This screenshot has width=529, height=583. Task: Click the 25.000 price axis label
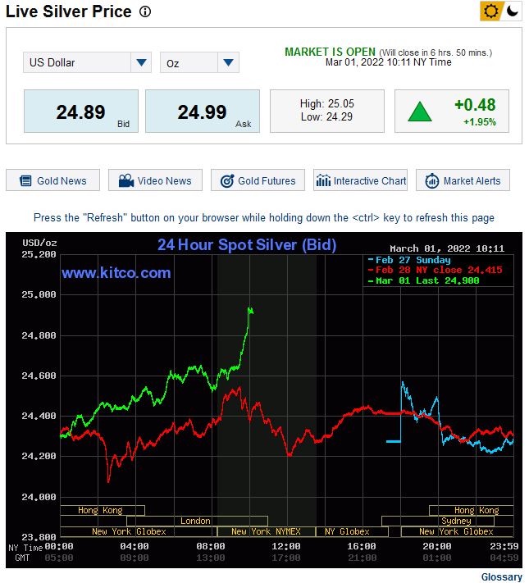point(39,294)
